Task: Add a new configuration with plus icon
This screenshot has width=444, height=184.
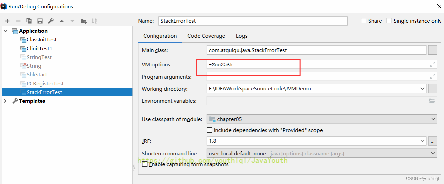Action: tap(7, 21)
